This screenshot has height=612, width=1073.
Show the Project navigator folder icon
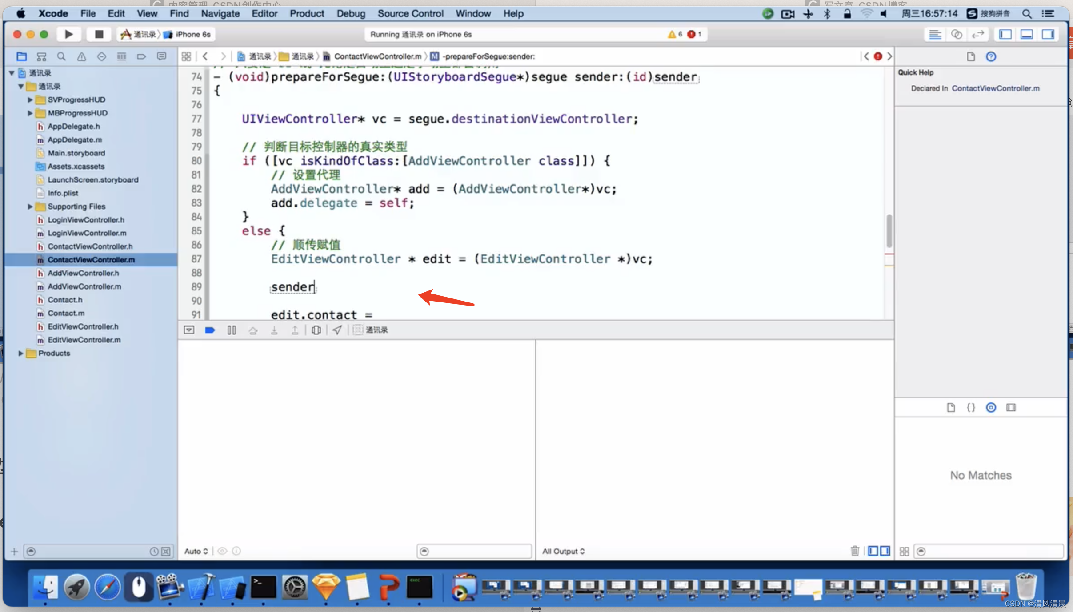tap(21, 56)
